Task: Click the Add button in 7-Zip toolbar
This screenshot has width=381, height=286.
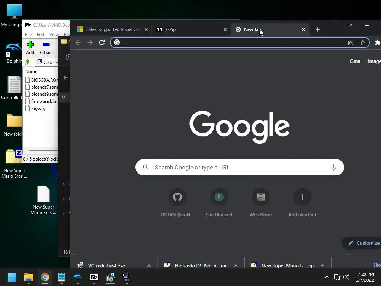Action: tap(30, 48)
